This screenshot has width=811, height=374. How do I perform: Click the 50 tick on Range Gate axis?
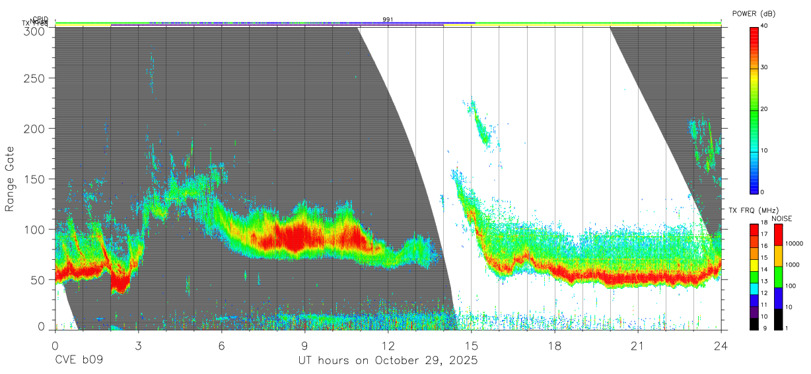click(x=37, y=279)
